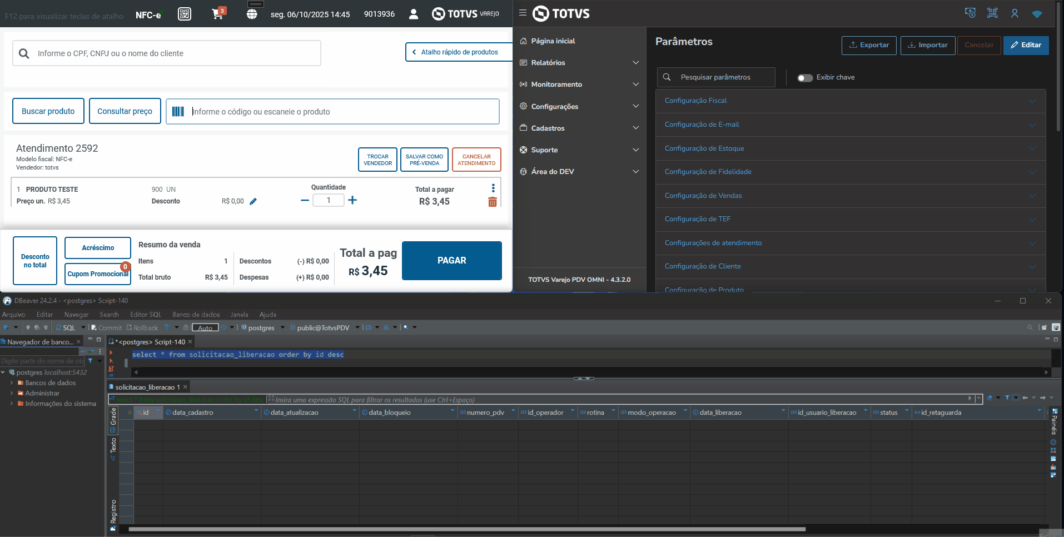Open the cash register icon in TOTVS header

coord(970,13)
